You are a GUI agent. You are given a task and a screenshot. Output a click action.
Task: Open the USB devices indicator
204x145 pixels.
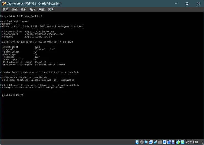click(x=155, y=142)
